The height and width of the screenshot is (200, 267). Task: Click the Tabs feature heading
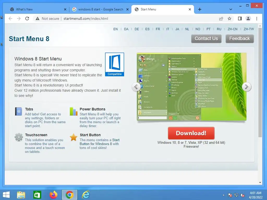tap(29, 109)
